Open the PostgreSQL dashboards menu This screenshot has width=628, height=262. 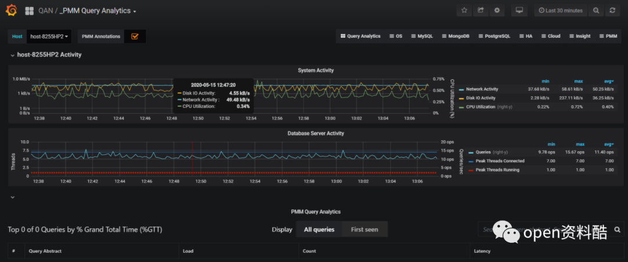(x=495, y=36)
